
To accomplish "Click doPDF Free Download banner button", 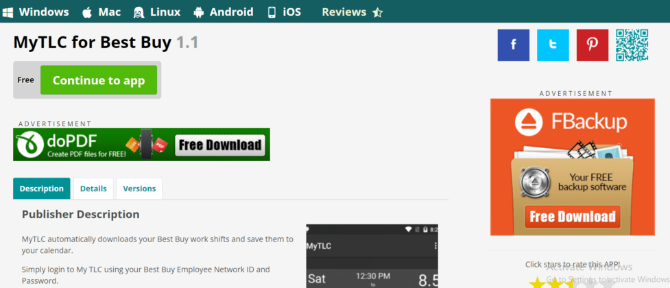I will [220, 145].
